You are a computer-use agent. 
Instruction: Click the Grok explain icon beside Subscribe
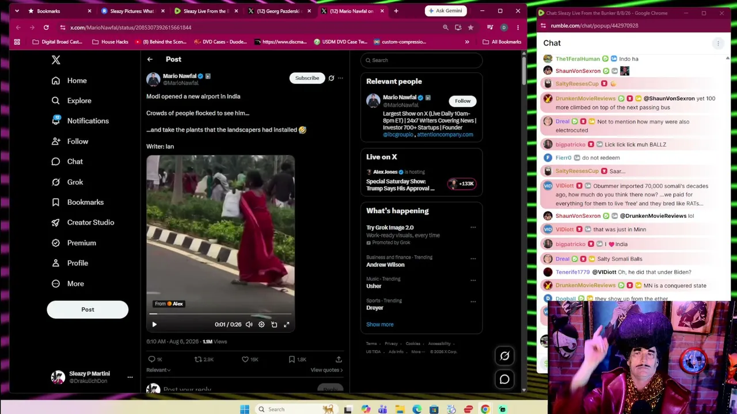[x=331, y=78]
